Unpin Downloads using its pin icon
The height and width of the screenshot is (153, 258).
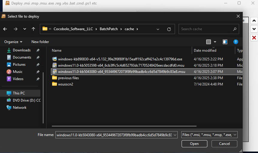[38, 50]
